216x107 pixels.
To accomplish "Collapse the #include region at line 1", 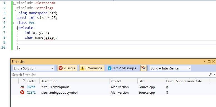I will point(15,3).
